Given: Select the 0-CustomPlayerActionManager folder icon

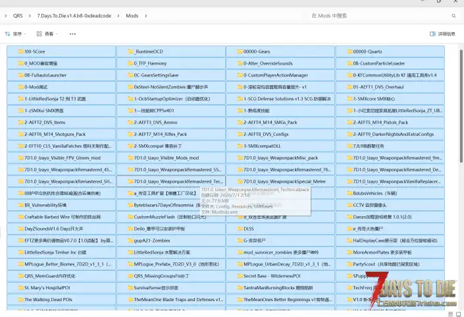Looking at the screenshot, I should pos(240,75).
